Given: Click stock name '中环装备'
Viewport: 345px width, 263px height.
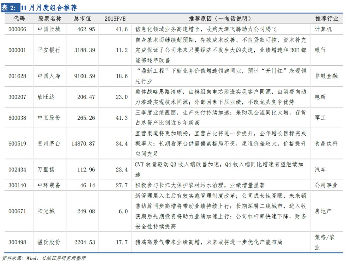Looking at the screenshot, I should point(49,185).
